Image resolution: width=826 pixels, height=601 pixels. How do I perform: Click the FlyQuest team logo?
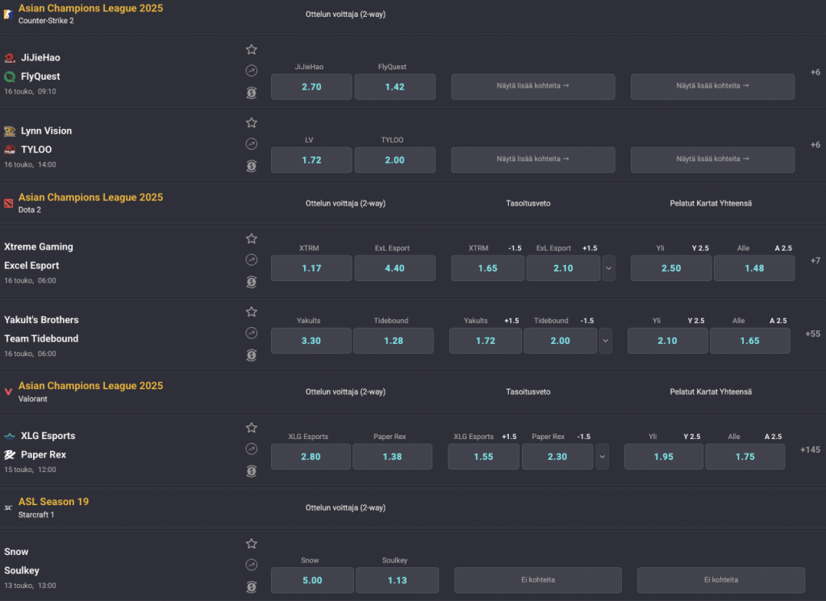(x=10, y=77)
